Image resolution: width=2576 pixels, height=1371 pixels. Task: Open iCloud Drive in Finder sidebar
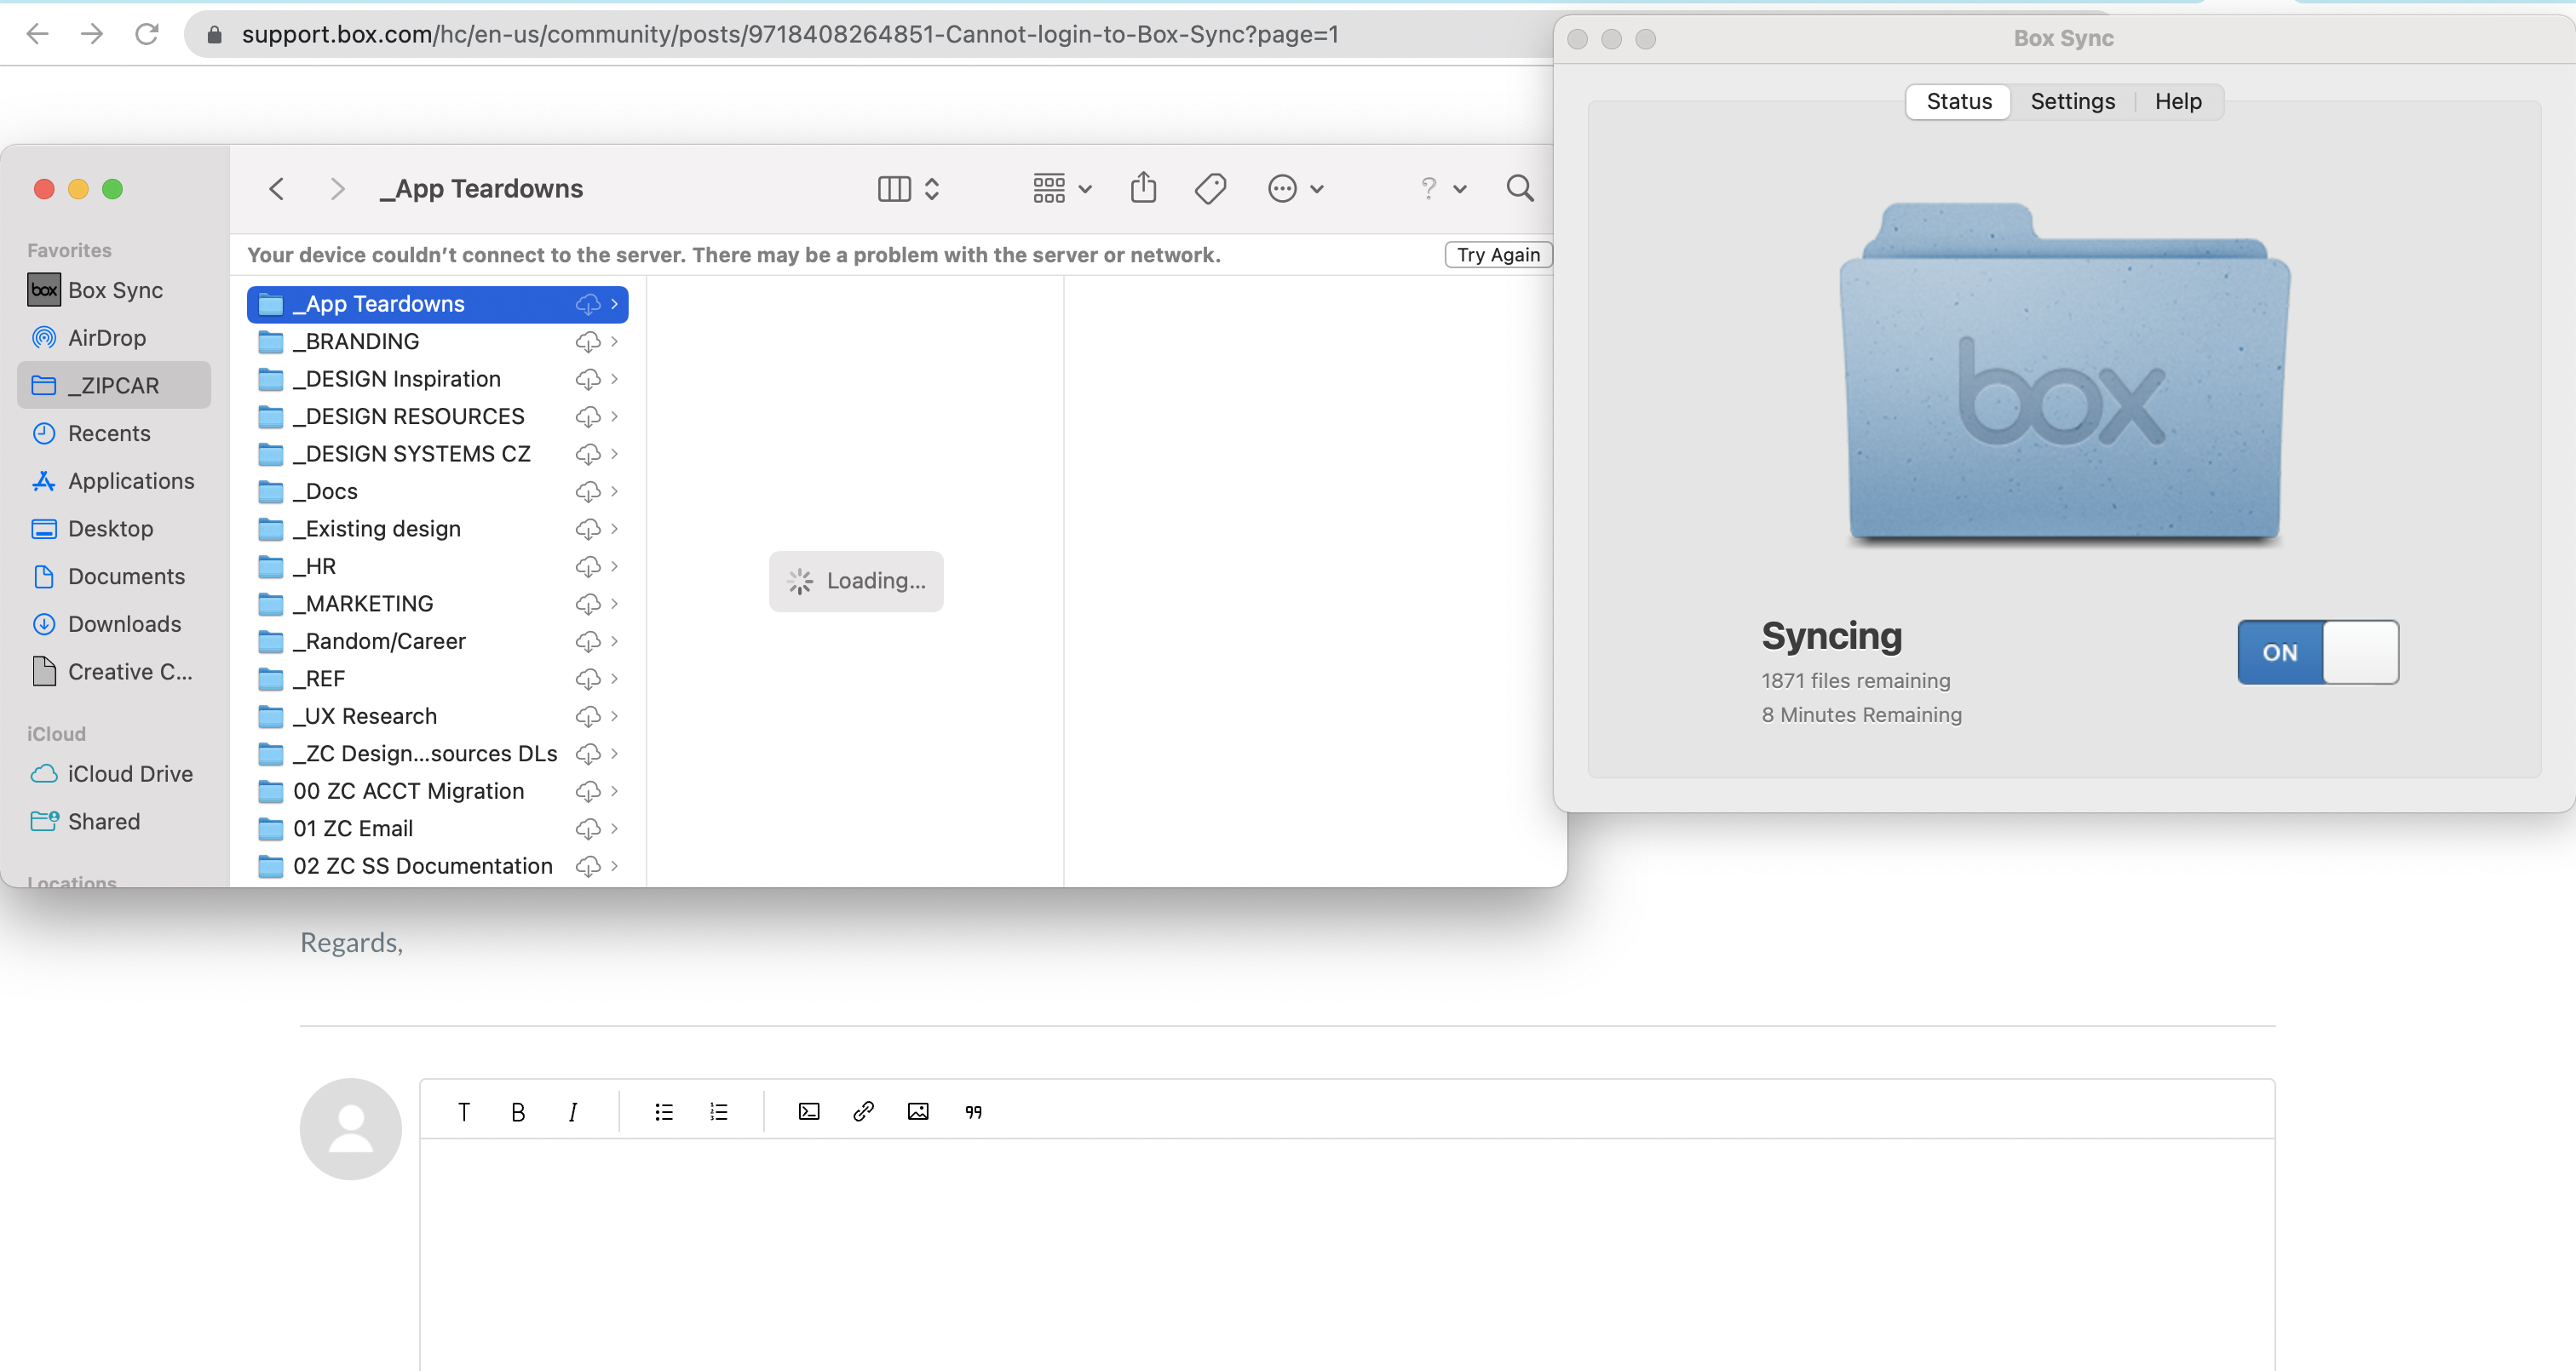click(x=114, y=774)
